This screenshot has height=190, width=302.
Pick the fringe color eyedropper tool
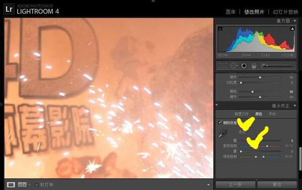[223, 134]
